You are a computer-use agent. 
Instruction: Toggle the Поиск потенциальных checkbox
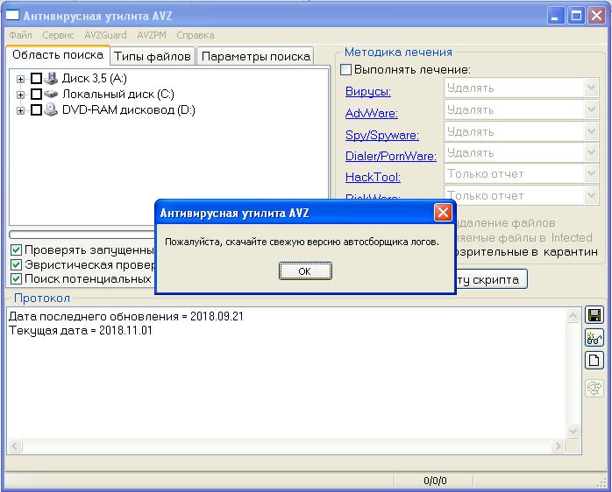click(x=16, y=279)
